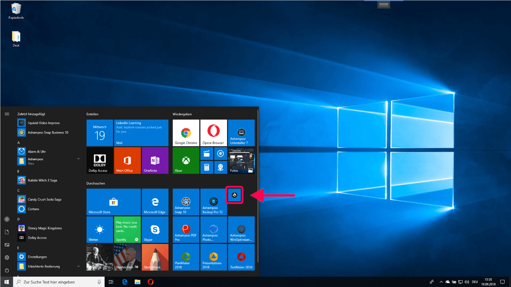Launch Ashampoo WinOptimizer tile
The height and width of the screenshot is (287, 511).
tap(241, 230)
